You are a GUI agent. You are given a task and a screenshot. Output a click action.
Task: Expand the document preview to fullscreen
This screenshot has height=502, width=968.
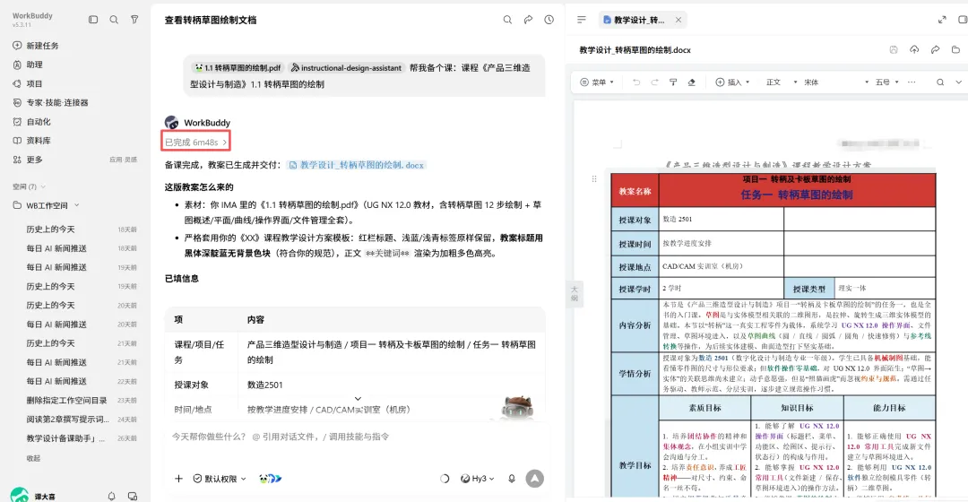pyautogui.click(x=942, y=20)
